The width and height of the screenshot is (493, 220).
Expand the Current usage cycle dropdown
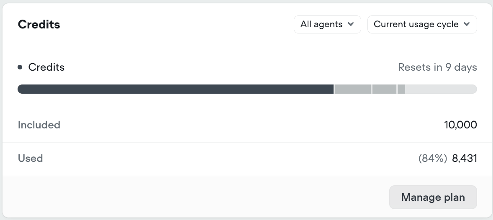tap(421, 24)
